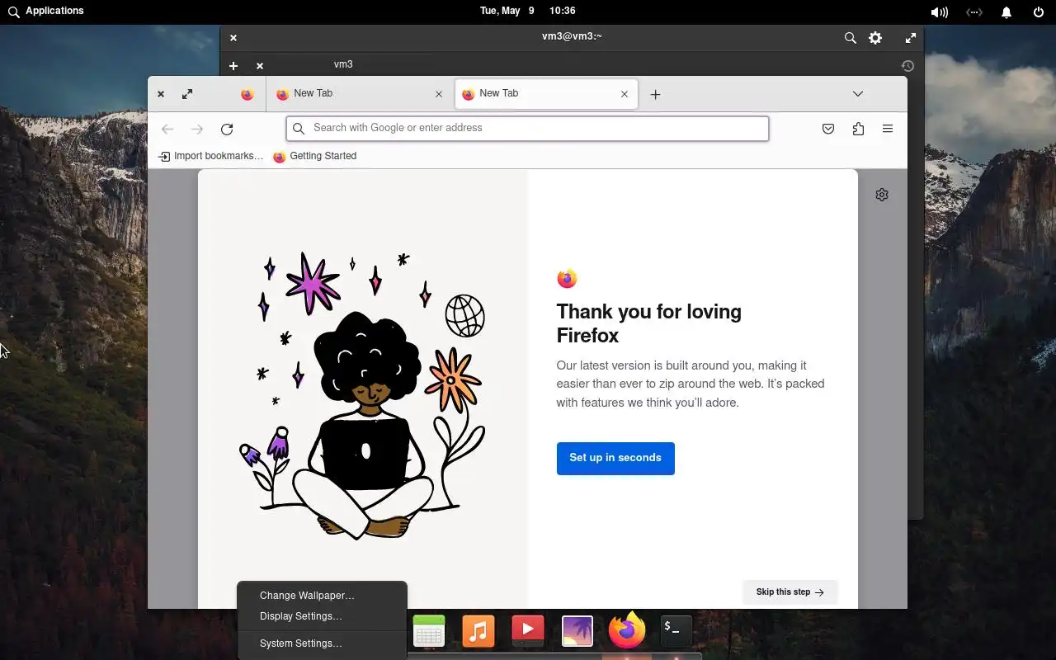The image size is (1056, 660).
Task: Go forward using Firefox forward arrow
Action: [x=197, y=129]
